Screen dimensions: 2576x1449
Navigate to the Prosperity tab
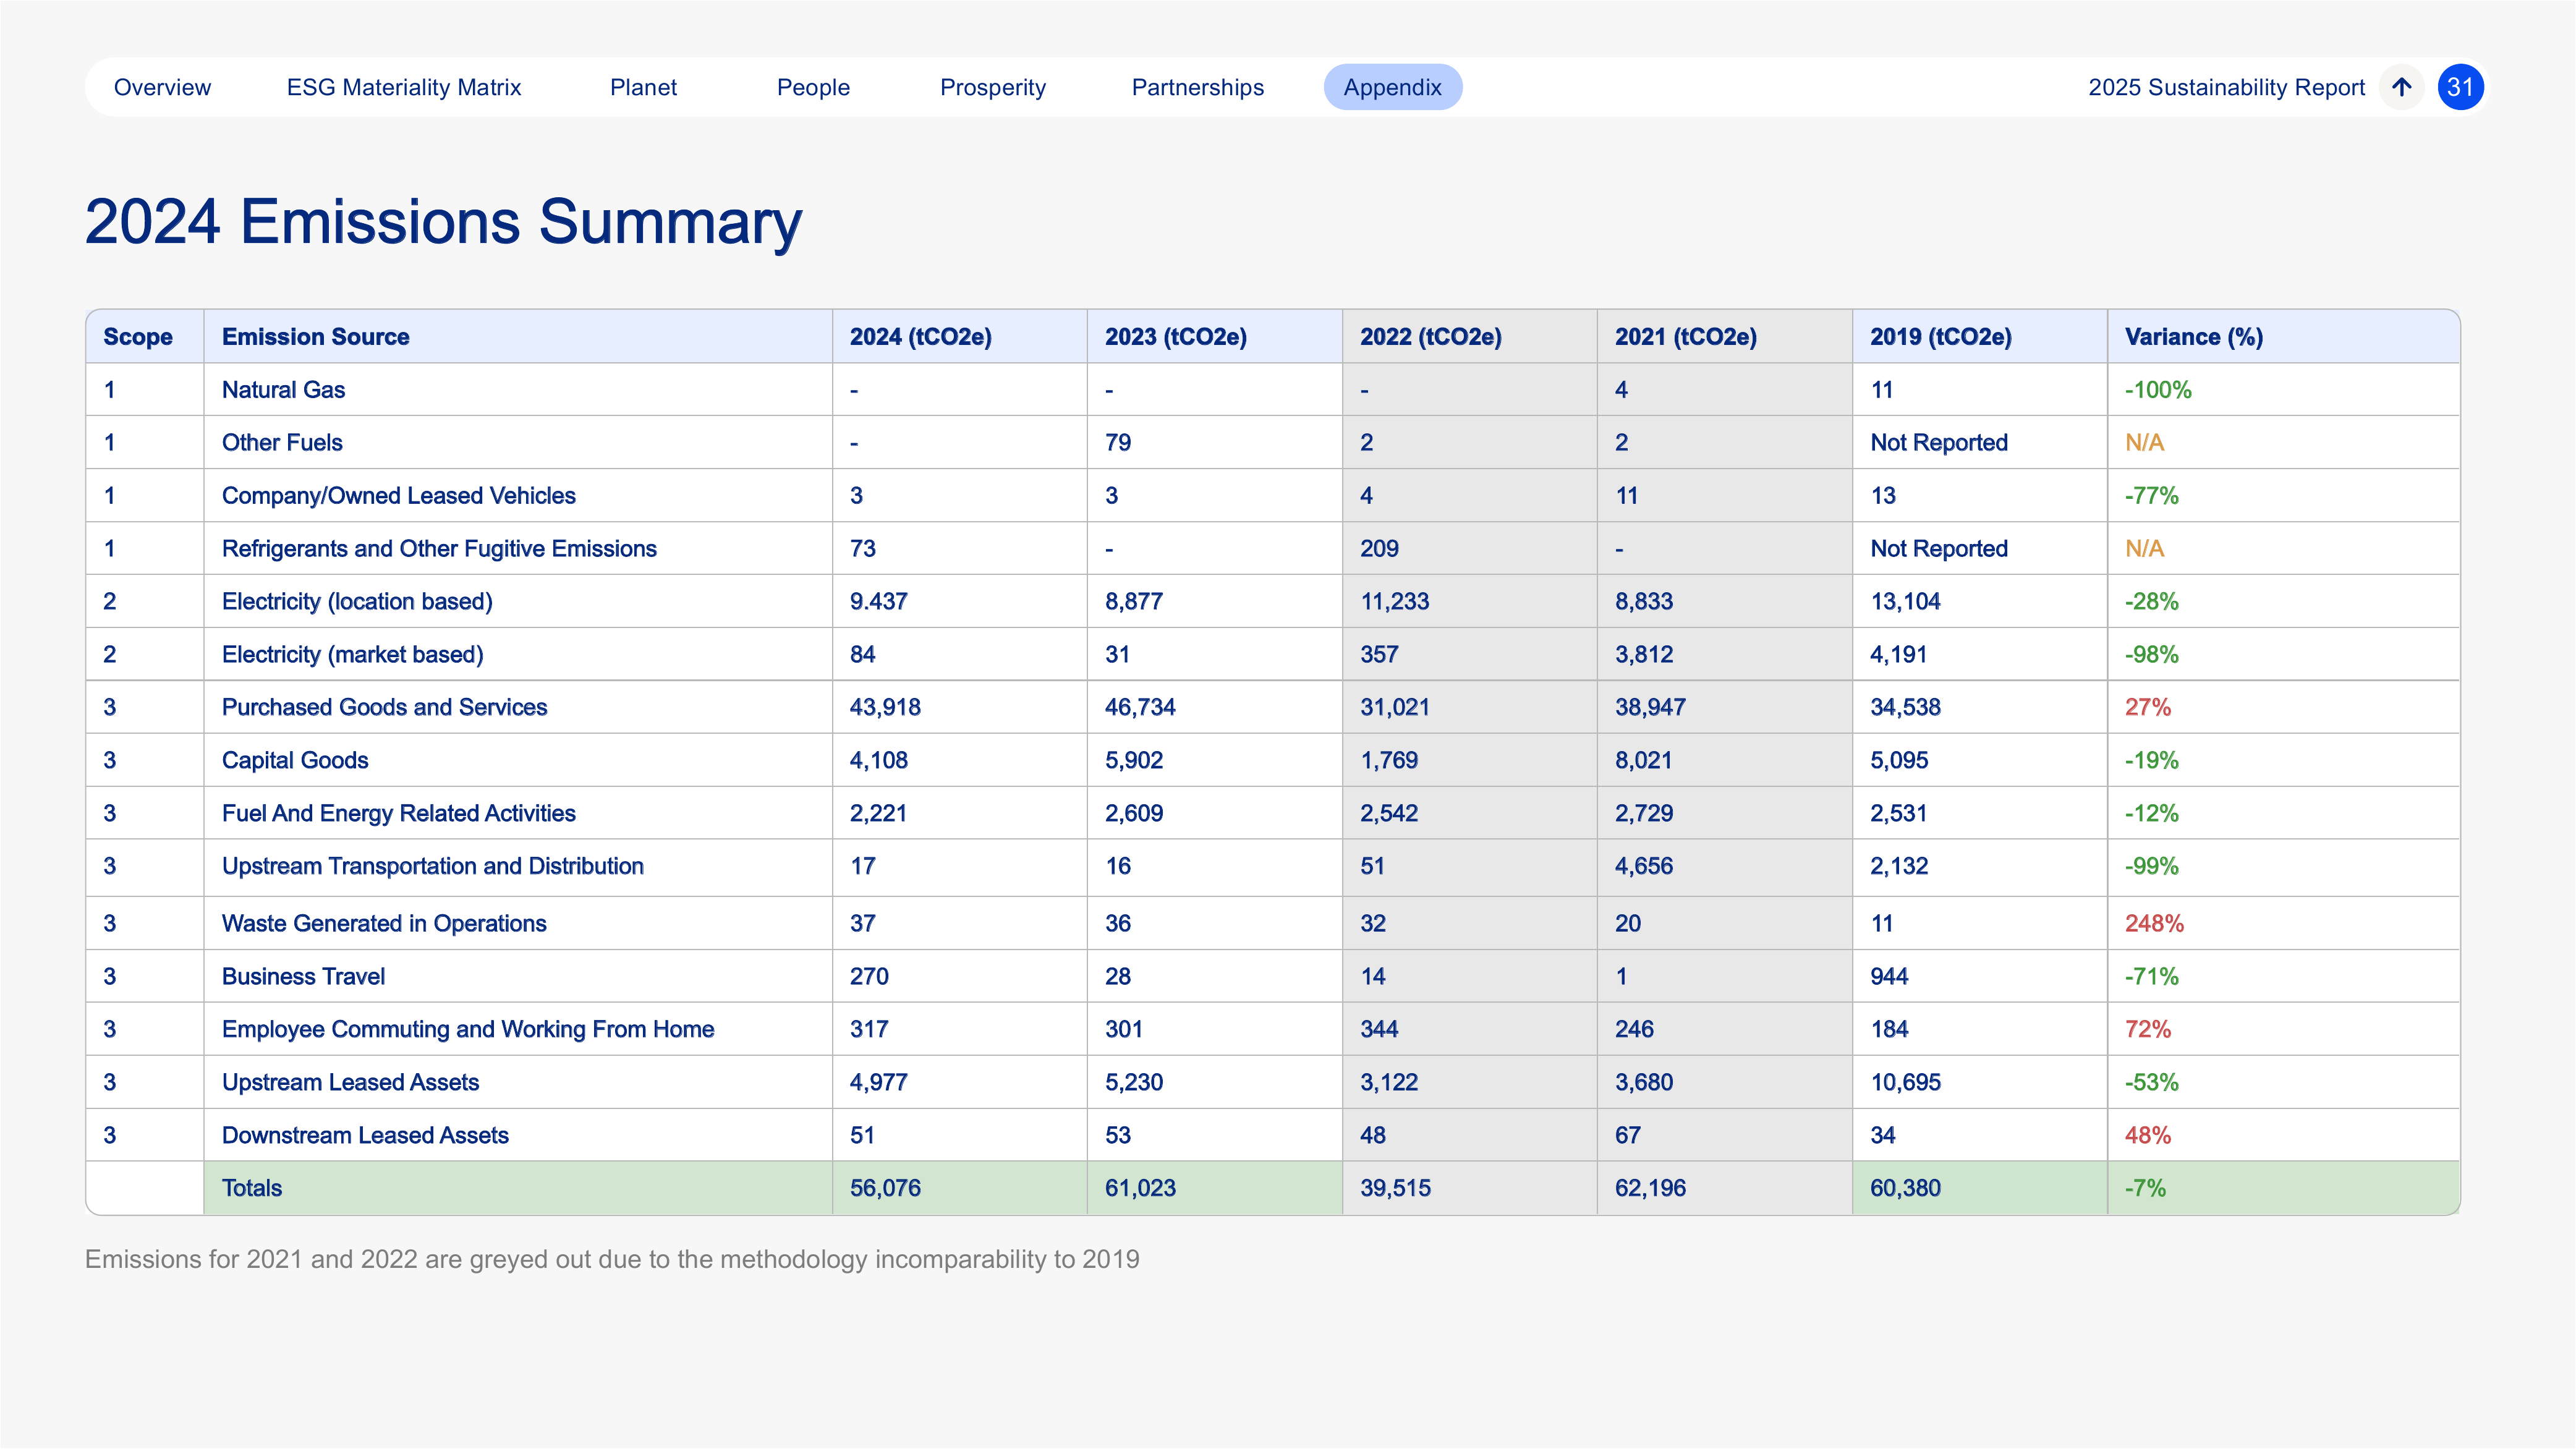point(993,87)
